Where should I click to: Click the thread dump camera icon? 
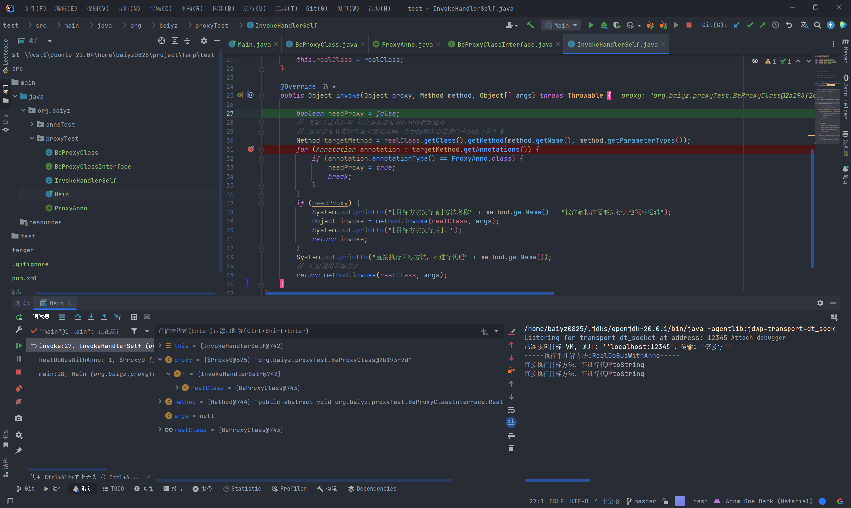tap(19, 418)
